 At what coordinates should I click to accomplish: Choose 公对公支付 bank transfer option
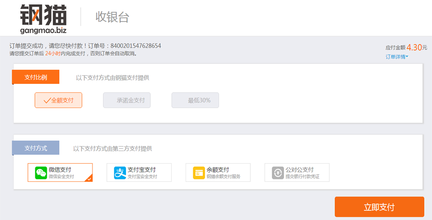(x=297, y=172)
